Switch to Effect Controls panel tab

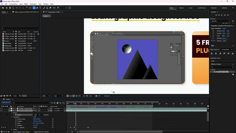26,12
